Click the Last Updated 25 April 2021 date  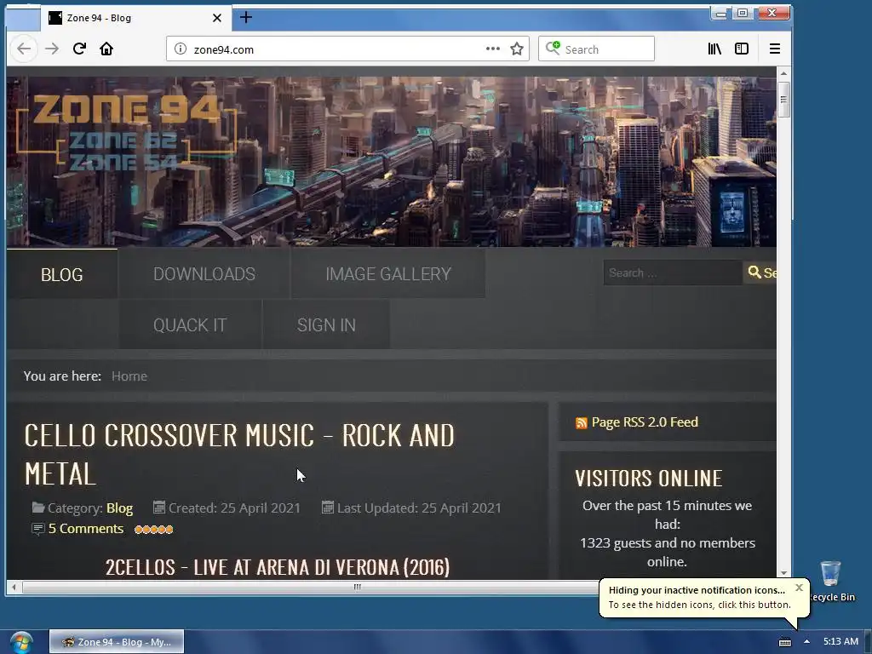419,508
